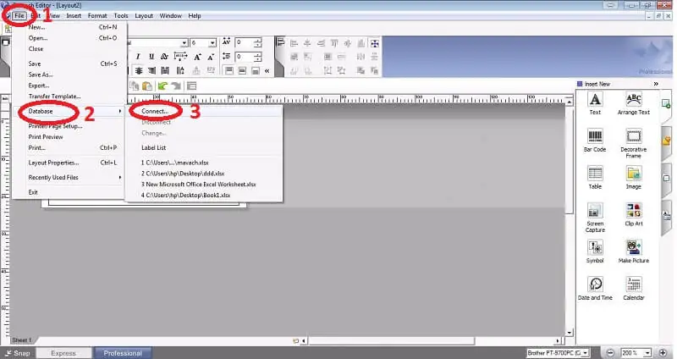The image size is (677, 359).
Task: Click the right align text icon
Action: pos(151,70)
